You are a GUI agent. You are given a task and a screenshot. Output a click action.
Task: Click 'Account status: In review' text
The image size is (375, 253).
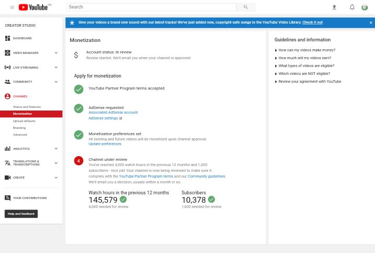(x=109, y=52)
